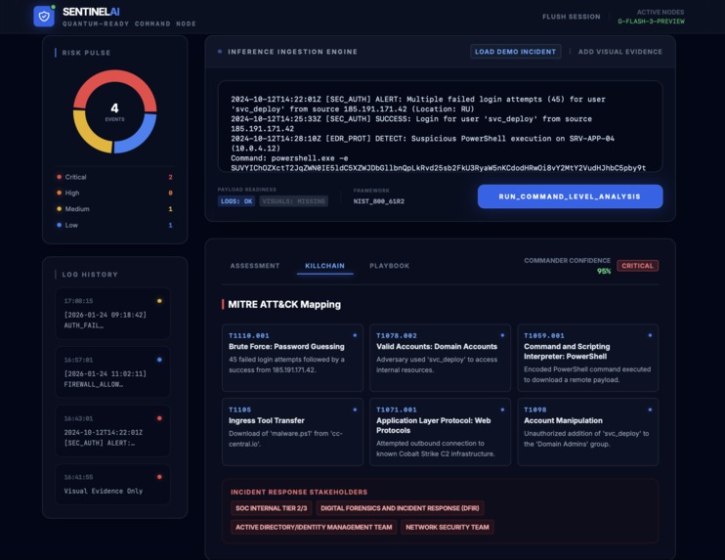This screenshot has height=560, width=725.
Task: Click ADD VISUAL EVIDENCE link
Action: [x=620, y=52]
